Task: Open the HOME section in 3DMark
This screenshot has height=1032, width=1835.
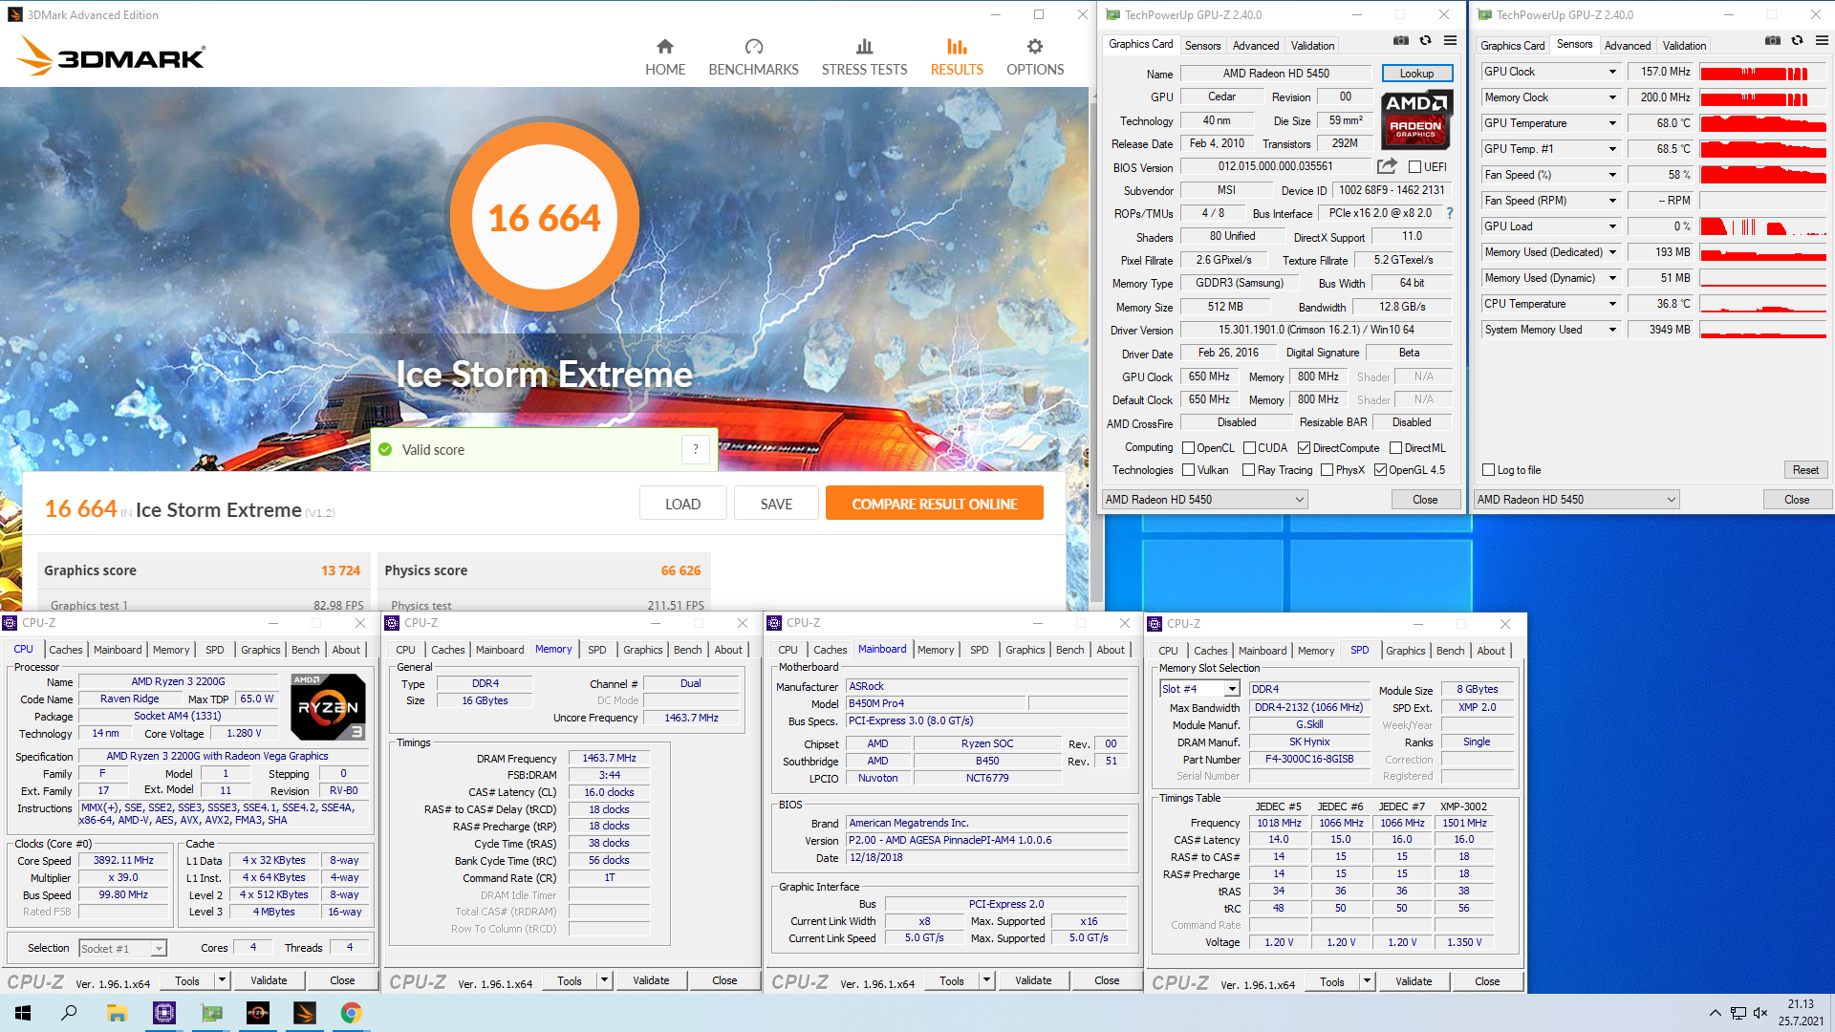Action: click(x=665, y=57)
